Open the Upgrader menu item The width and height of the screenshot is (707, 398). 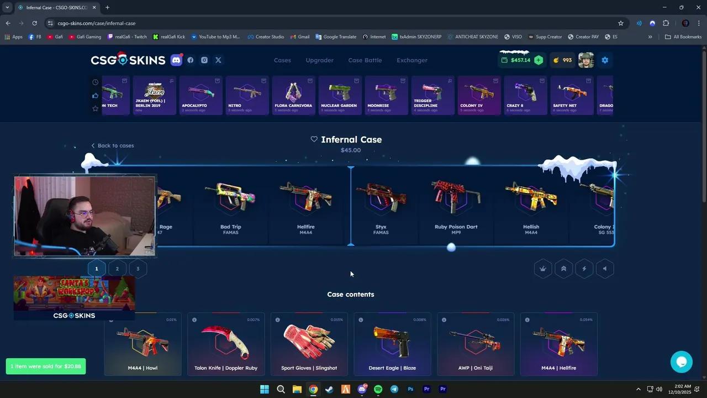319,60
